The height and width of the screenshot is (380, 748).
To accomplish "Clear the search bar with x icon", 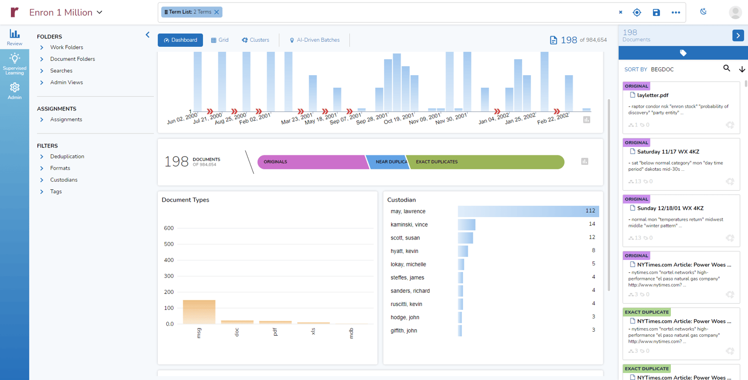I will [621, 12].
